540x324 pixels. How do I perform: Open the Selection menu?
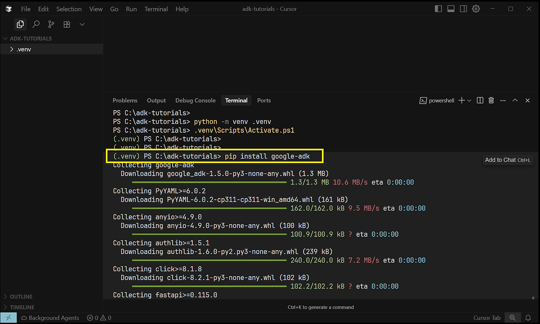pyautogui.click(x=69, y=9)
